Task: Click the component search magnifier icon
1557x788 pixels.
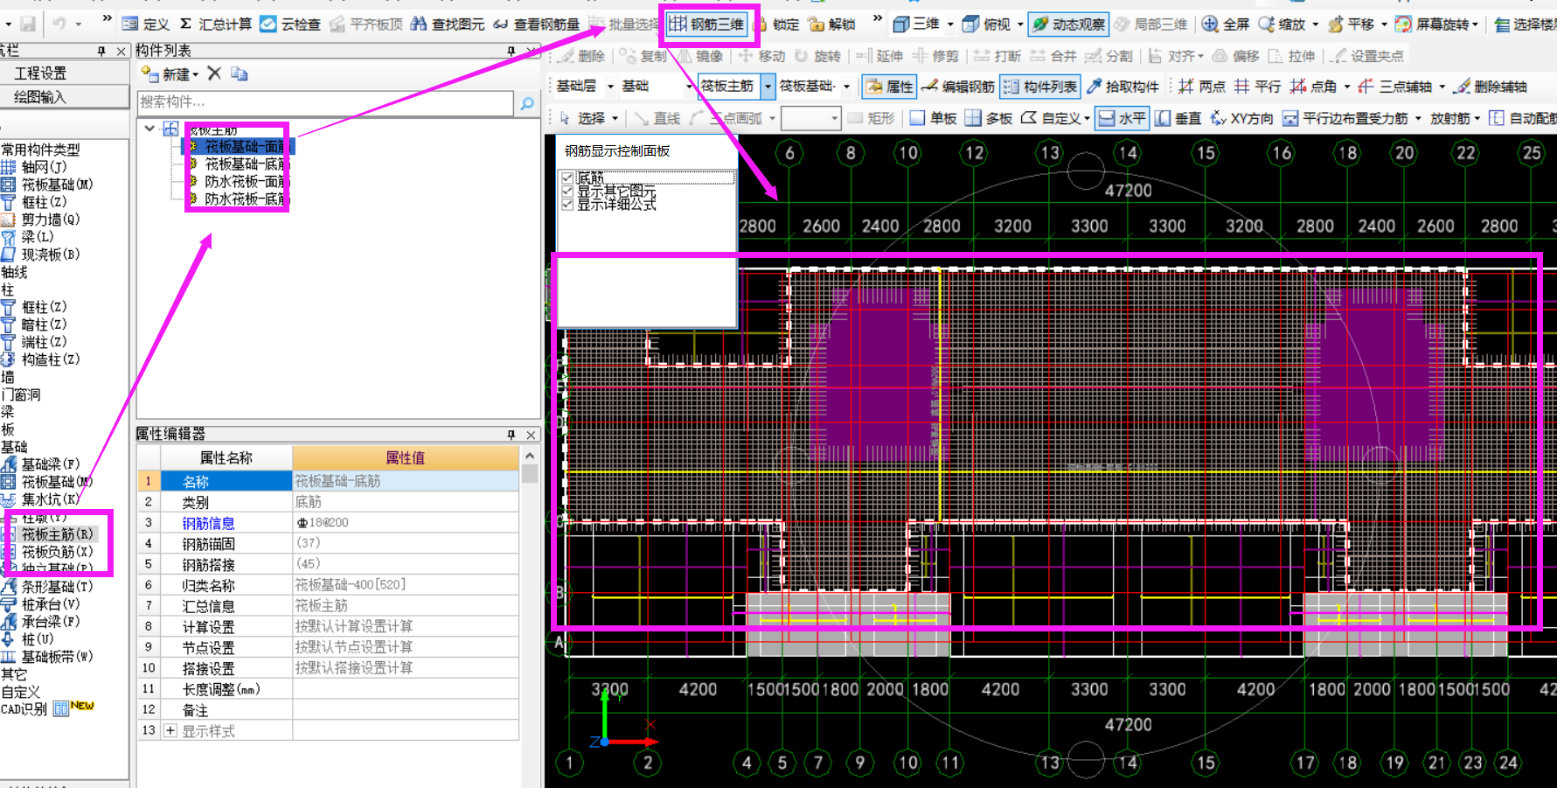Action: [x=527, y=103]
